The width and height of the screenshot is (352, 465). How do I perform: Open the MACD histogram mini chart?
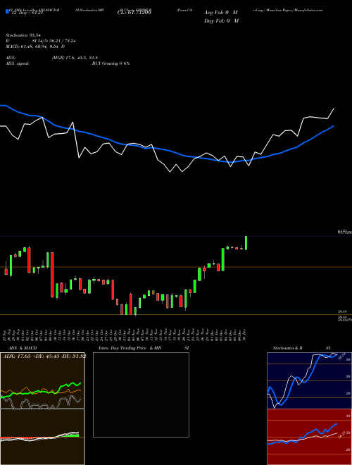click(x=42, y=437)
